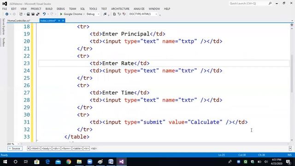Viewport: 295px width, 166px height.
Task: Open the TOOLS menu
Action: 93,9
